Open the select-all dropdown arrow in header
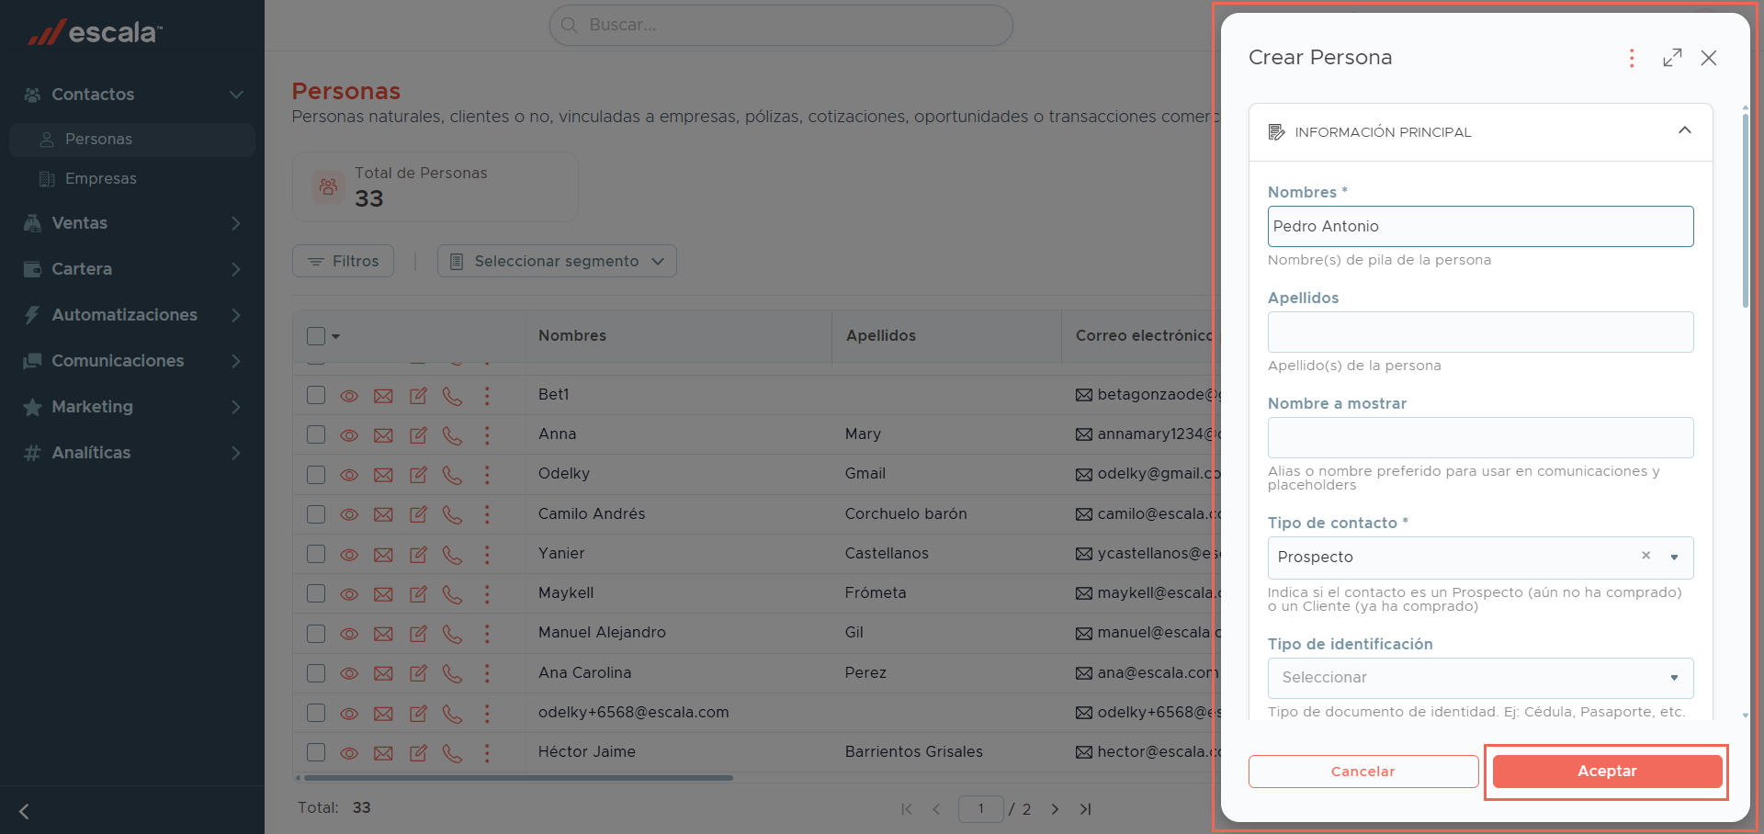Viewport: 1764px width, 834px height. click(336, 336)
